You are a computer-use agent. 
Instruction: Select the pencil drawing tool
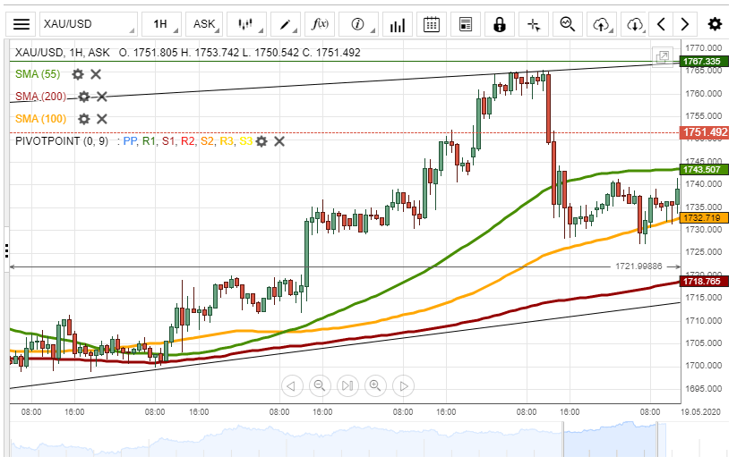pos(286,24)
